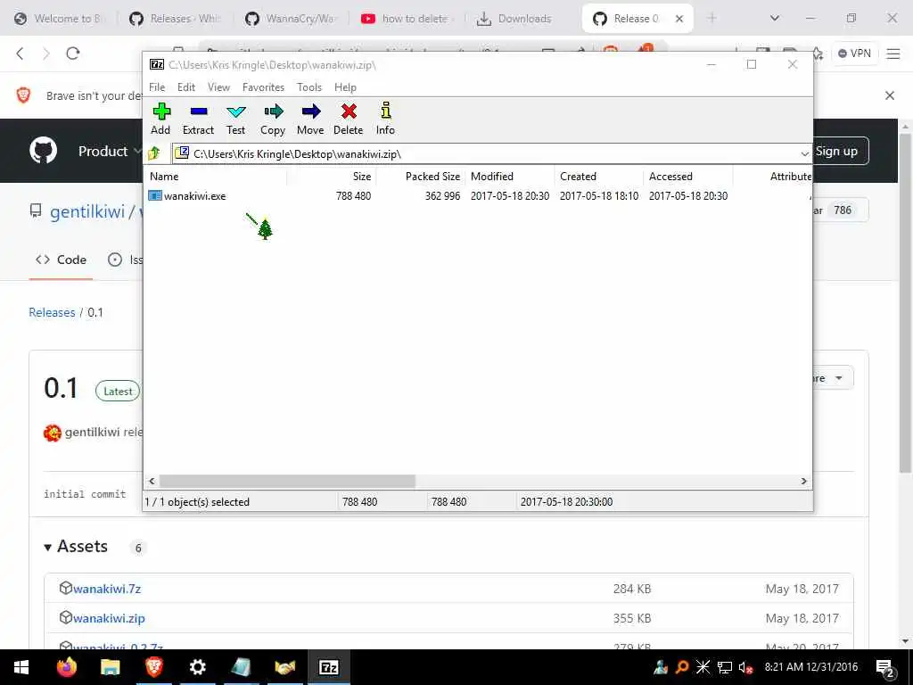Screen dimensions: 913x685
Task: Switch to Downloads browser tab
Action: pyautogui.click(x=514, y=19)
